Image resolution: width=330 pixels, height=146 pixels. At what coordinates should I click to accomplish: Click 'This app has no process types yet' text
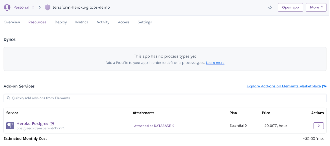pyautogui.click(x=165, y=56)
